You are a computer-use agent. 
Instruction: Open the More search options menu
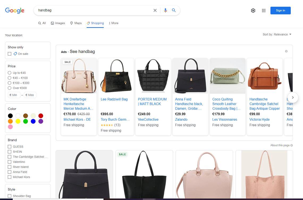pos(114,23)
